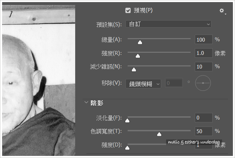Click the 總量(A) slider handle

140,42
